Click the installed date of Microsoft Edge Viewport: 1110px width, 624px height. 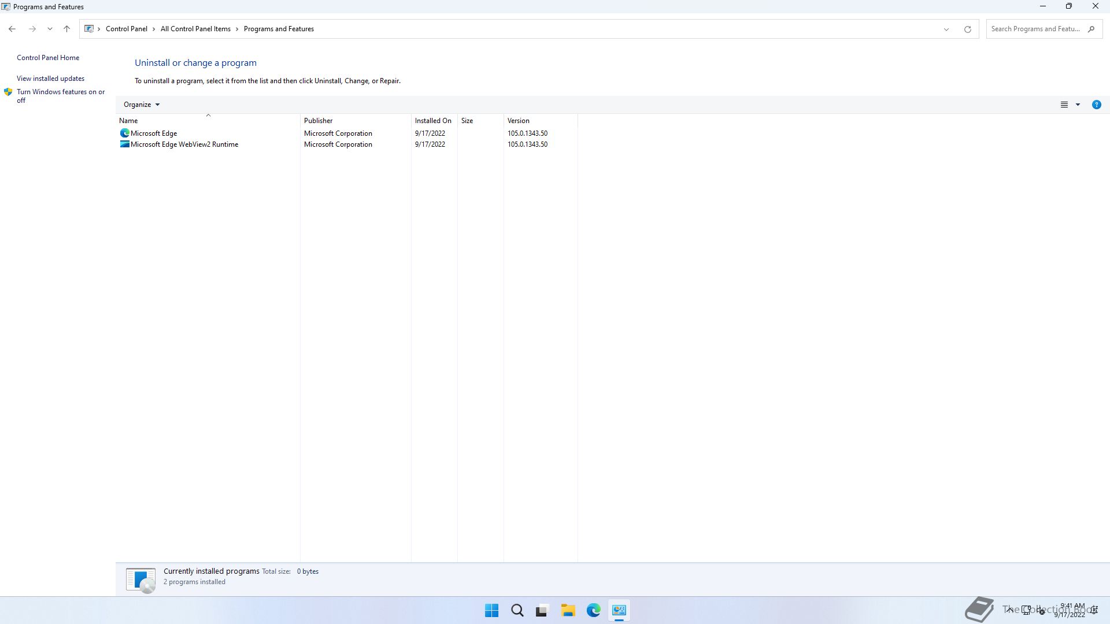[x=430, y=133]
